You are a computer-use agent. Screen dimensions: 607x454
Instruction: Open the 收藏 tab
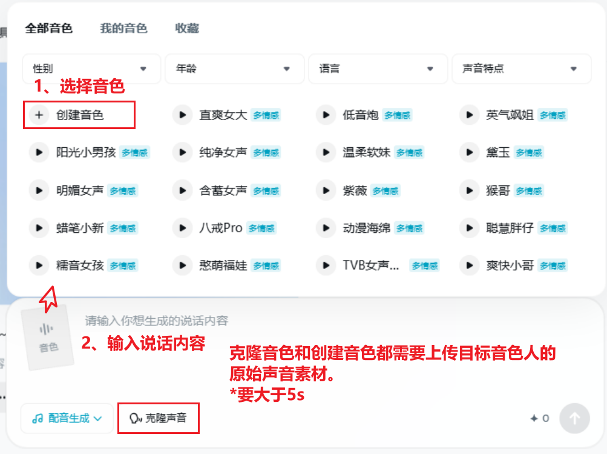[186, 28]
